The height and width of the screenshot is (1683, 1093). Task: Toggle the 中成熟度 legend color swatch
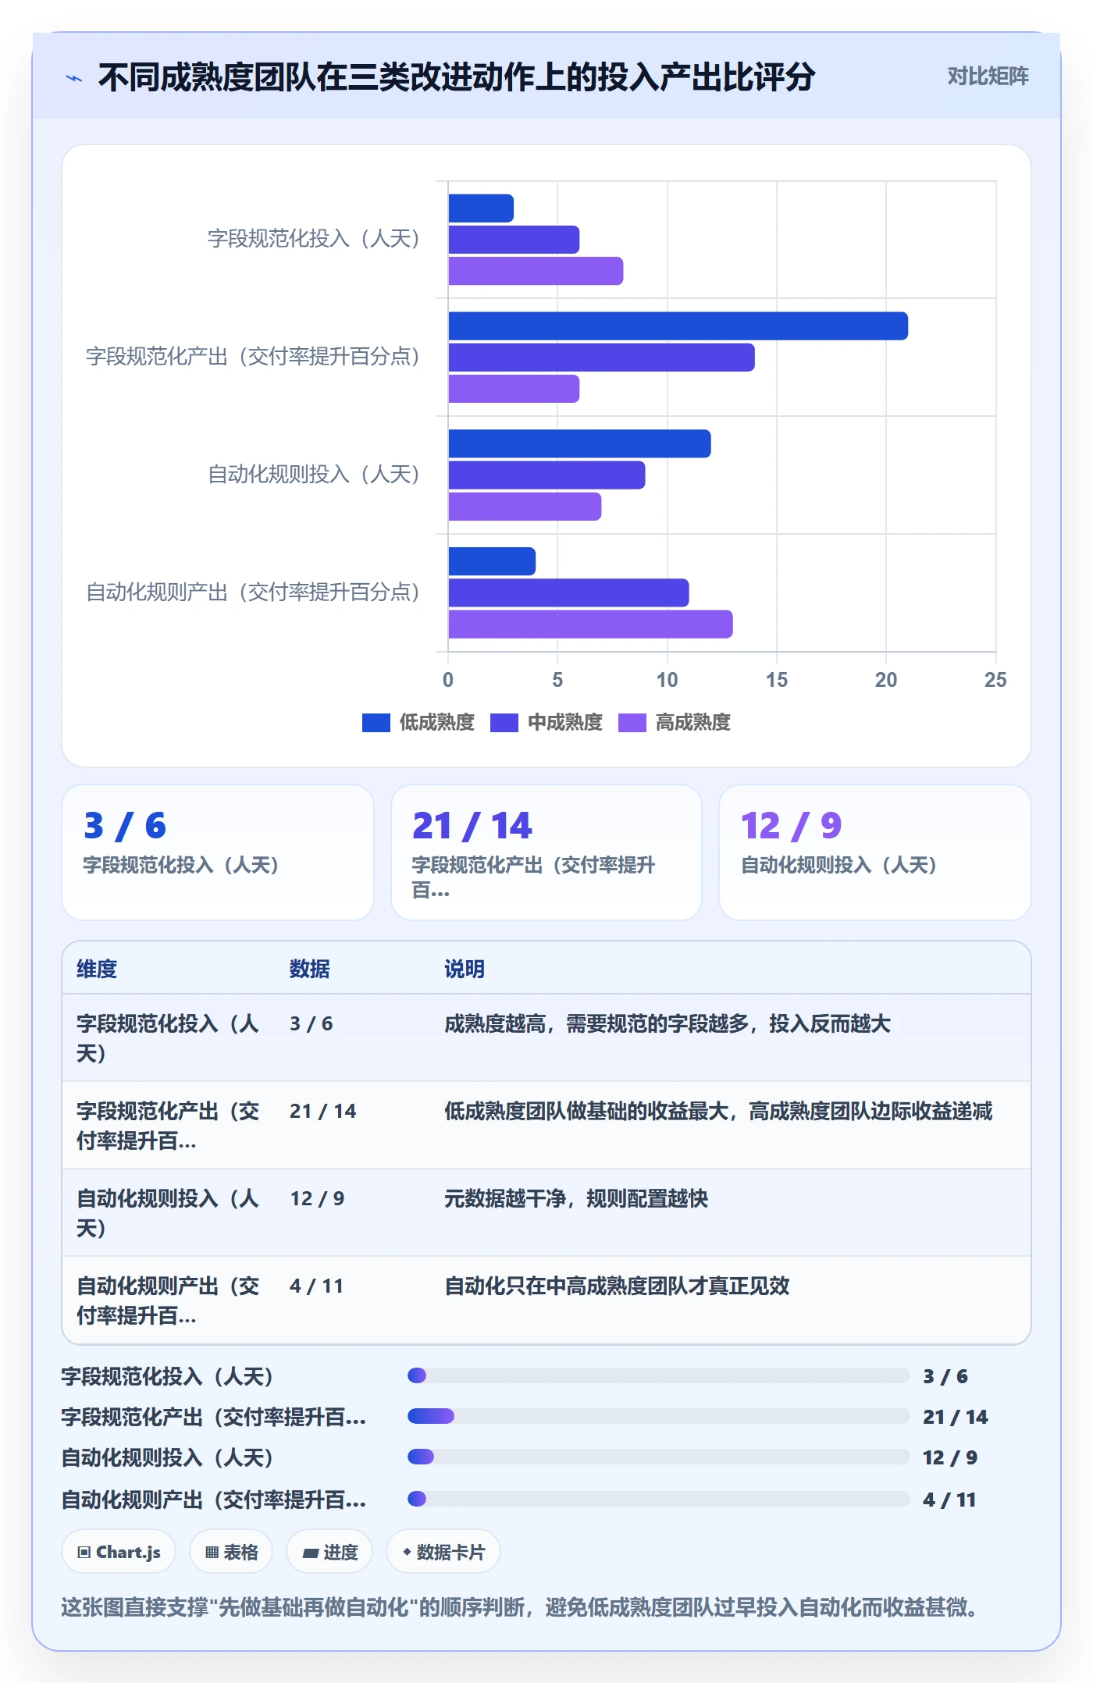504,723
